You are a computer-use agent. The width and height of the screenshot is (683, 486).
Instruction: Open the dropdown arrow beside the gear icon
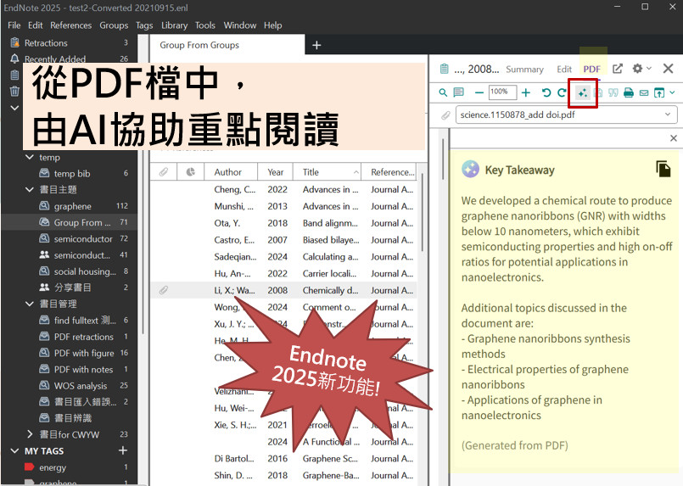point(649,69)
